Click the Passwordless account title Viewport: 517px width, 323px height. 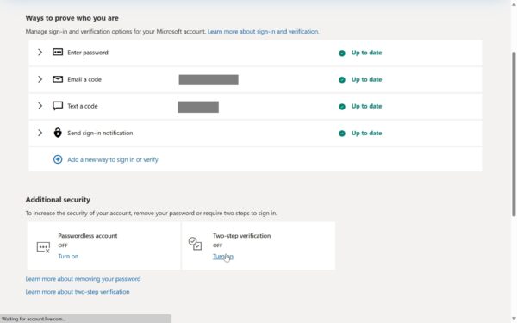(x=88, y=236)
